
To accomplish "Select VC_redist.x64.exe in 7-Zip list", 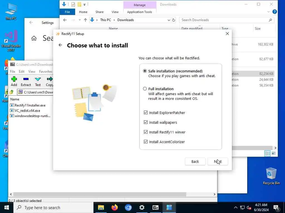I will pos(27,110).
